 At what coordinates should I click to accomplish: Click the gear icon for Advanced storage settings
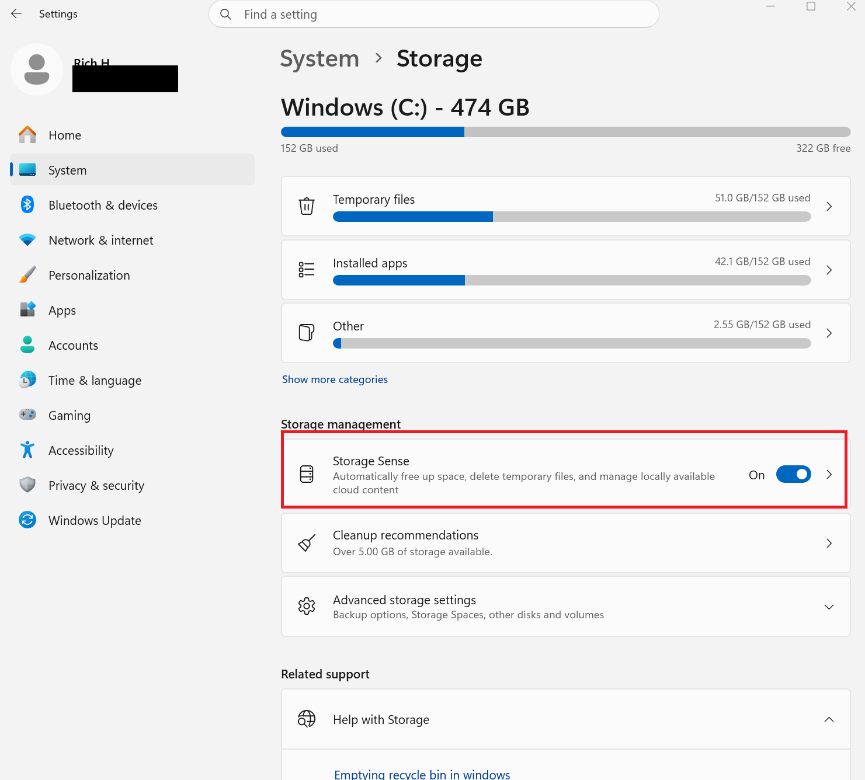pyautogui.click(x=307, y=607)
